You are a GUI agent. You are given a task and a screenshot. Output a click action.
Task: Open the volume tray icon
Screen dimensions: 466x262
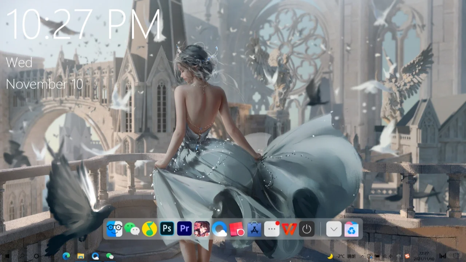[x=391, y=256]
